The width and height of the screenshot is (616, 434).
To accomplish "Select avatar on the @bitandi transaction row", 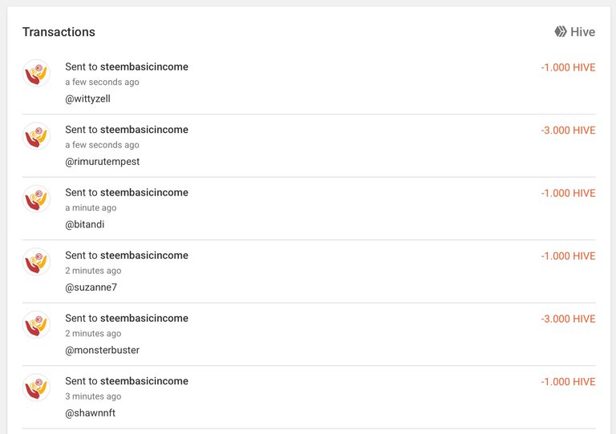I will point(36,199).
